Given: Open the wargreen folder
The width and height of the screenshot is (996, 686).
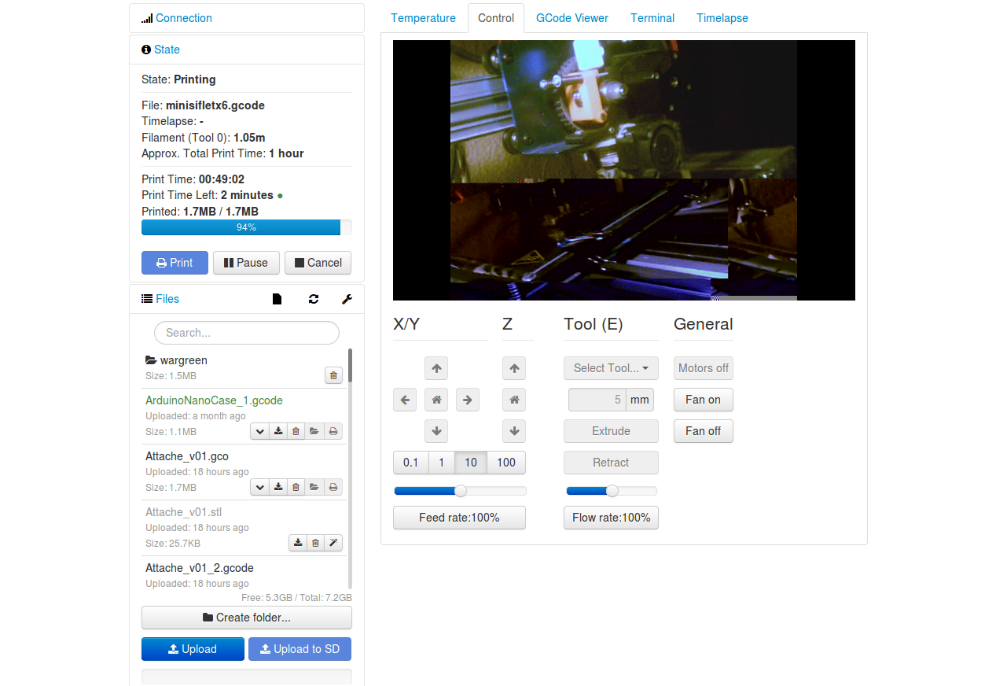Looking at the screenshot, I should (176, 360).
